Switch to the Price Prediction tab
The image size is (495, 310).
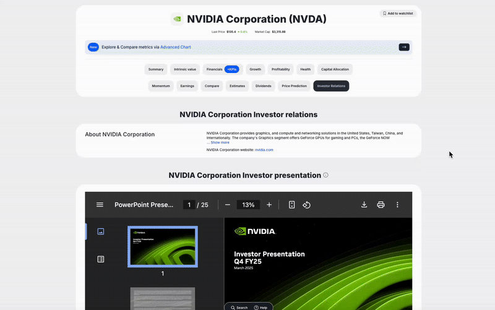[x=294, y=86]
